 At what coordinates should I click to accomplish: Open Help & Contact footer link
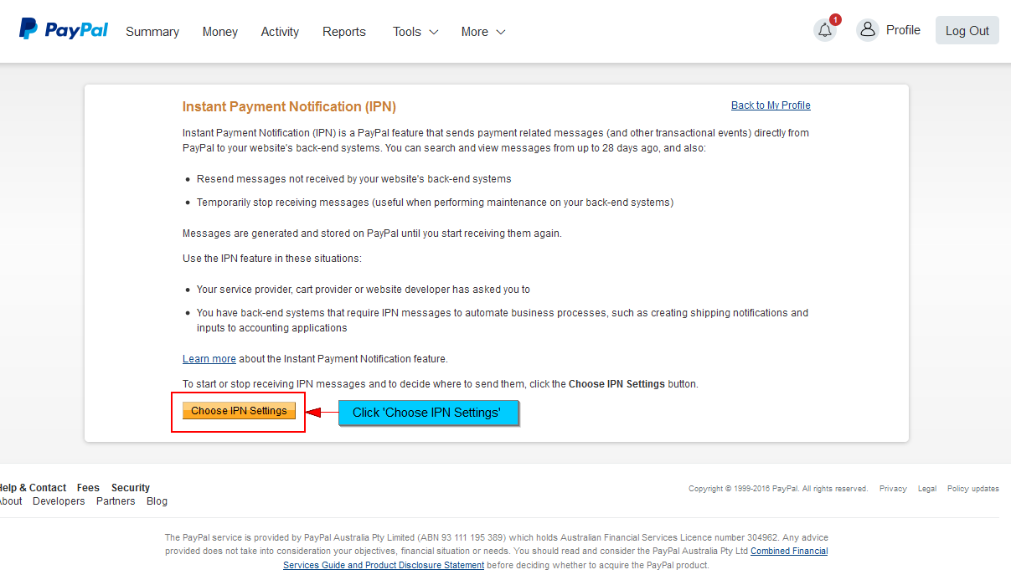[32, 488]
